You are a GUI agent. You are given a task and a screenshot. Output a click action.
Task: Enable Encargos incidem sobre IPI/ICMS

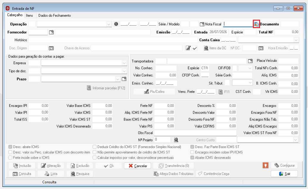192,152
